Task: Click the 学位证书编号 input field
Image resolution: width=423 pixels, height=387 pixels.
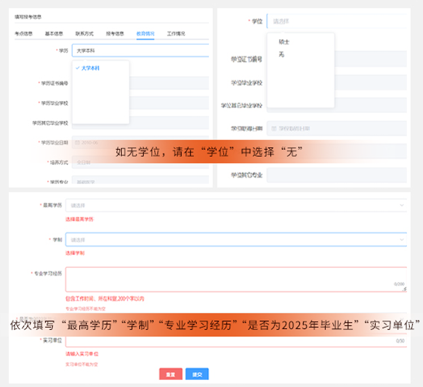Action: pyautogui.click(x=369, y=59)
